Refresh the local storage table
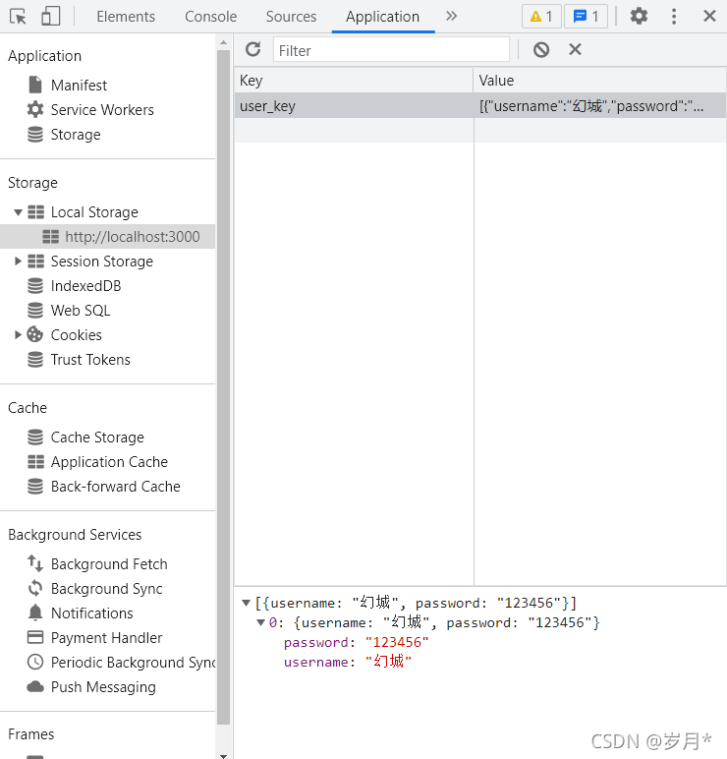The height and width of the screenshot is (759, 727). pos(252,49)
